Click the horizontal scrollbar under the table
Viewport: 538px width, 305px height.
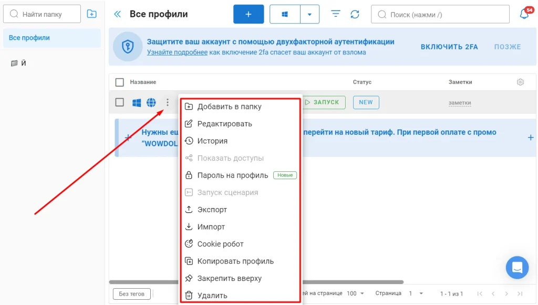click(x=256, y=282)
